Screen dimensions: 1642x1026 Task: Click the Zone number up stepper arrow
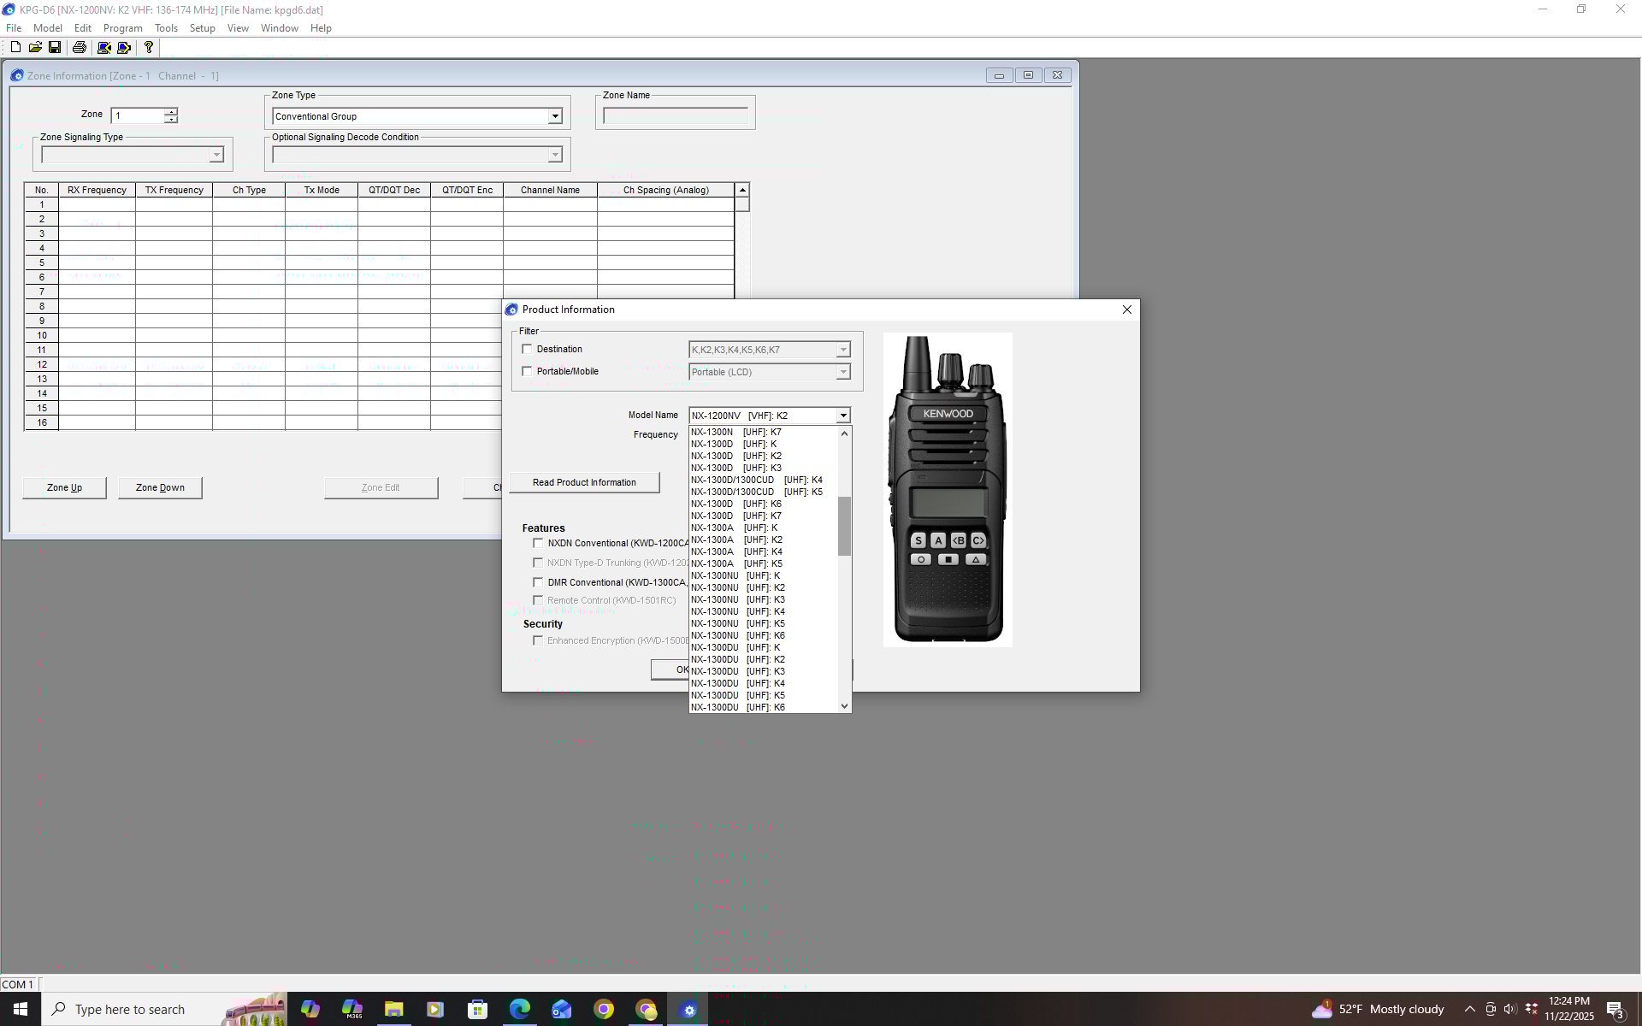[x=171, y=111]
